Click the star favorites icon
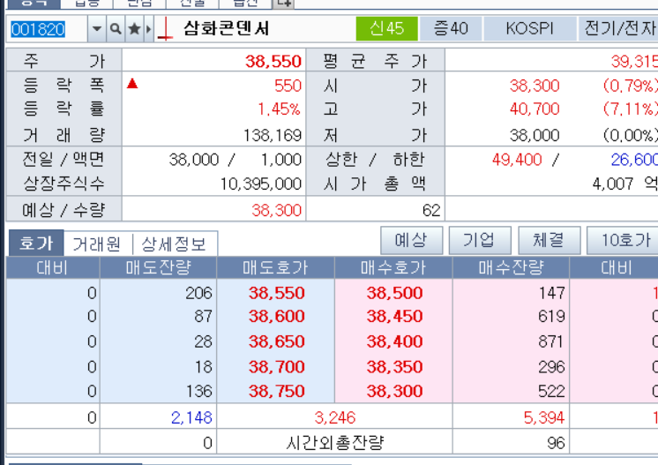Viewport: 658px width, 465px height. (x=134, y=29)
